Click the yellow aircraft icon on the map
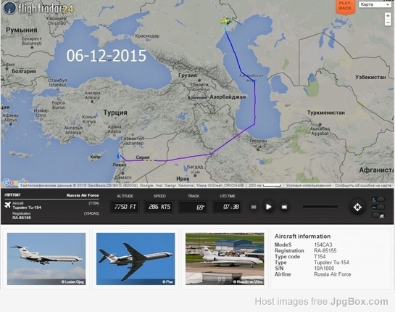 point(225,21)
